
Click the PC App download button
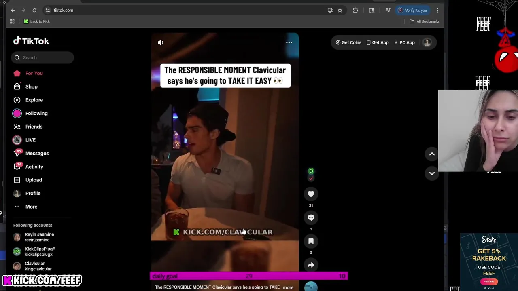(x=404, y=42)
